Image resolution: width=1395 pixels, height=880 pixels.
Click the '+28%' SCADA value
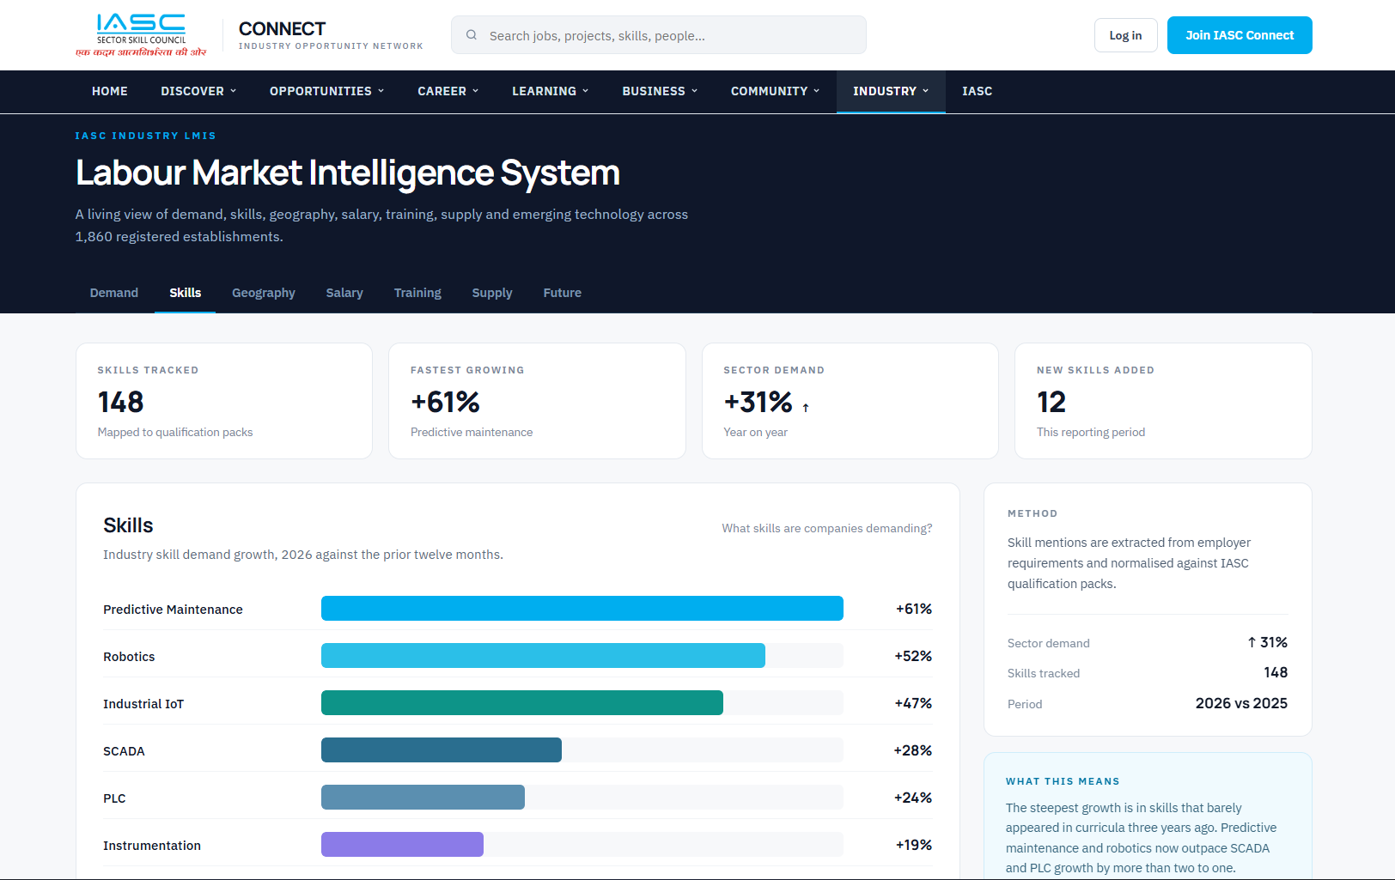click(913, 750)
